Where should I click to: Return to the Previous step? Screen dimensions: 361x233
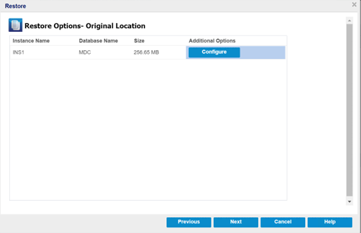click(189, 222)
